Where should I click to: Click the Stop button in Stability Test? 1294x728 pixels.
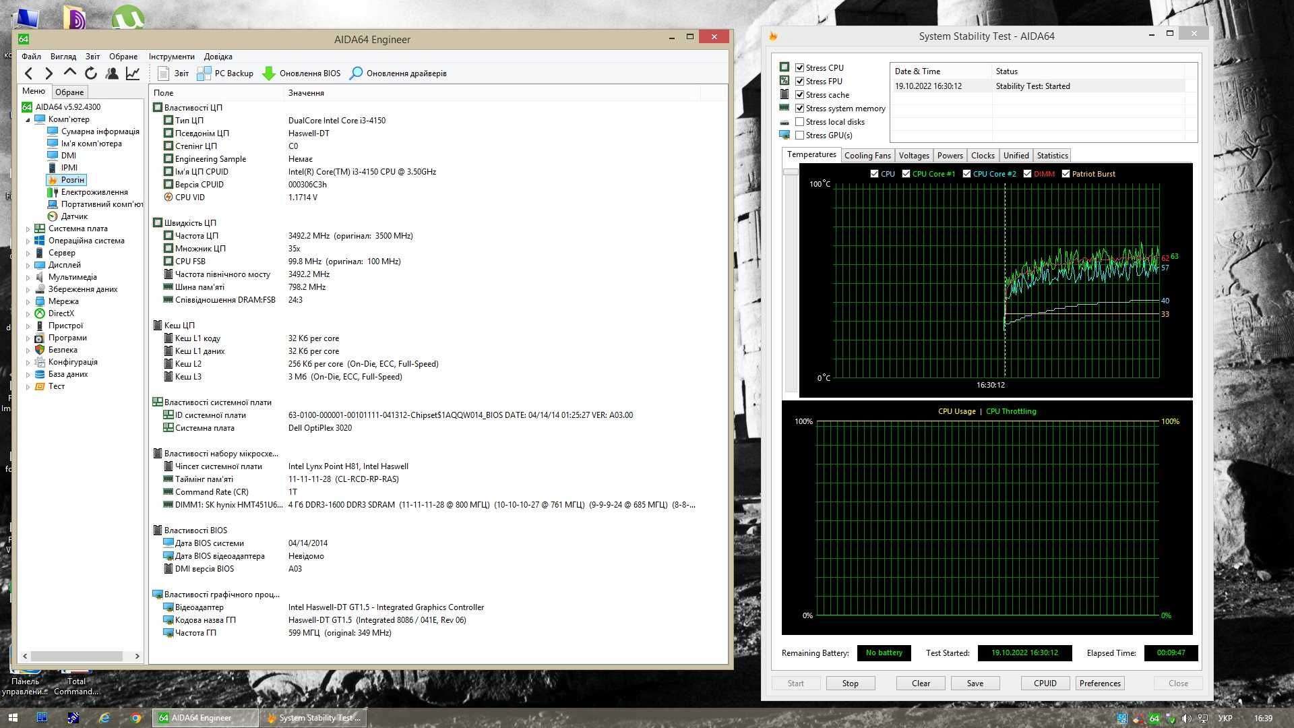(850, 684)
